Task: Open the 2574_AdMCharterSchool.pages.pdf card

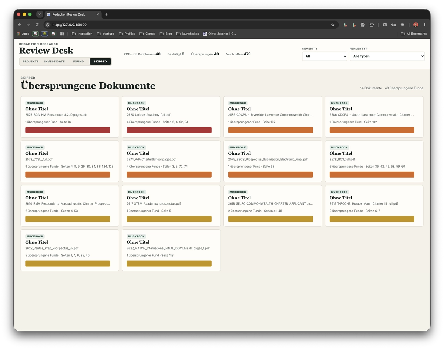Action: click(x=171, y=161)
